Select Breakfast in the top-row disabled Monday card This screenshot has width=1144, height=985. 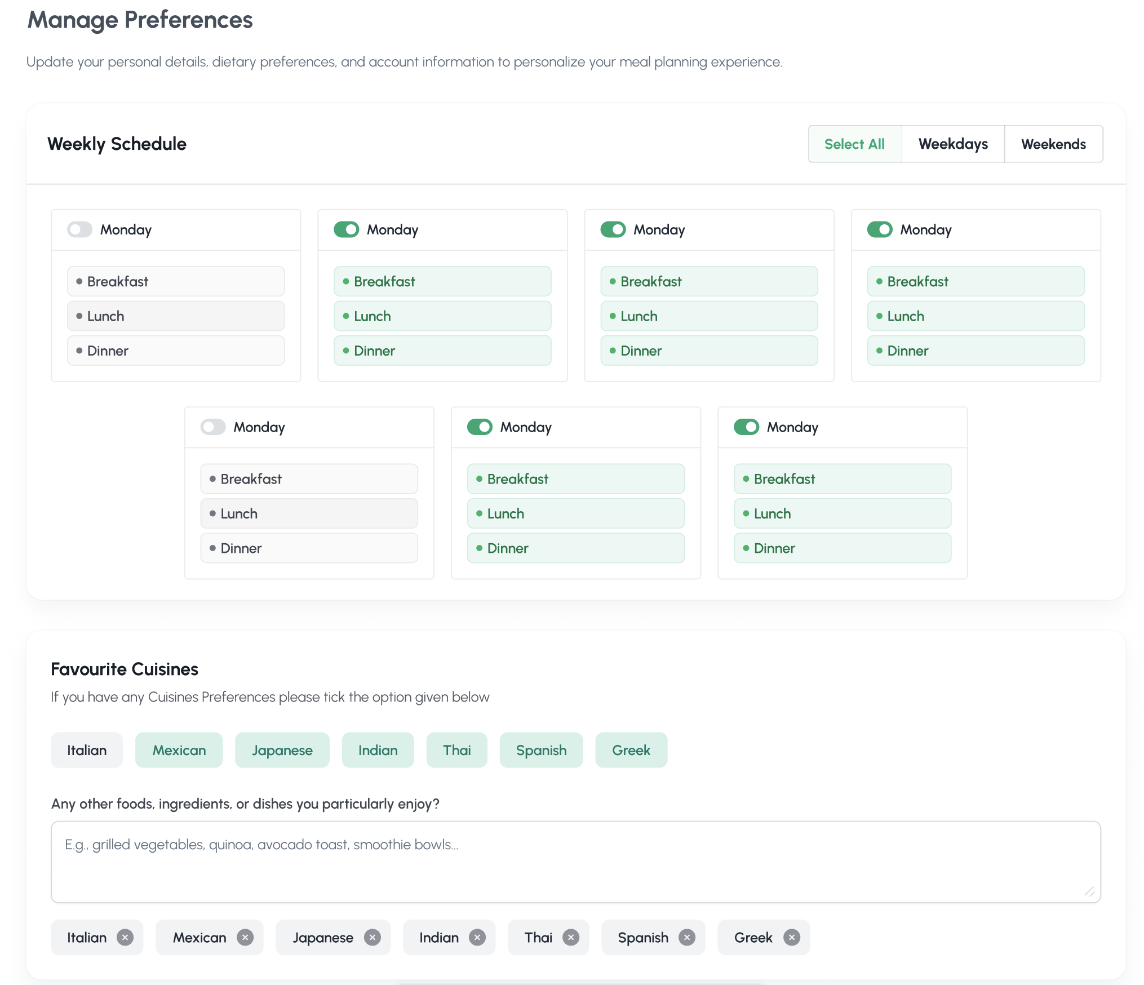(176, 281)
